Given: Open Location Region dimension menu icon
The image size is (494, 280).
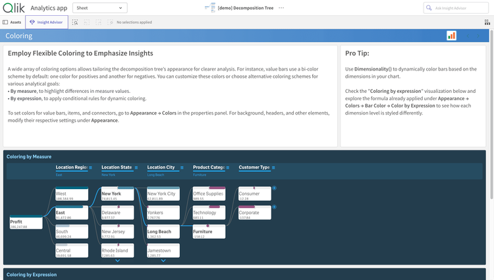Looking at the screenshot, I should pyautogui.click(x=90, y=167).
